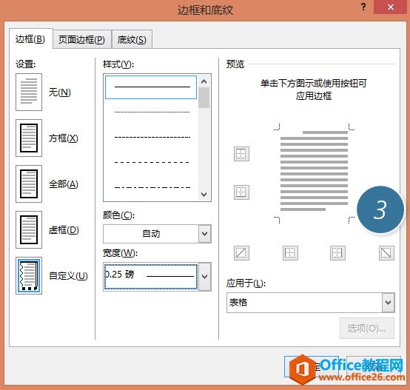This screenshot has height=390, width=410.
Task: Select the 全部(A) all borders setting
Action: [29, 184]
